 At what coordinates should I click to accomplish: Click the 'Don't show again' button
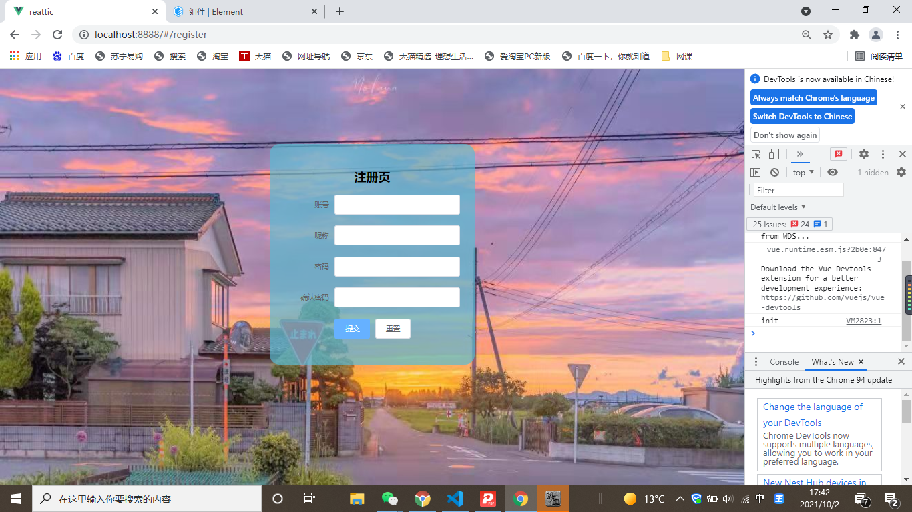pos(785,135)
